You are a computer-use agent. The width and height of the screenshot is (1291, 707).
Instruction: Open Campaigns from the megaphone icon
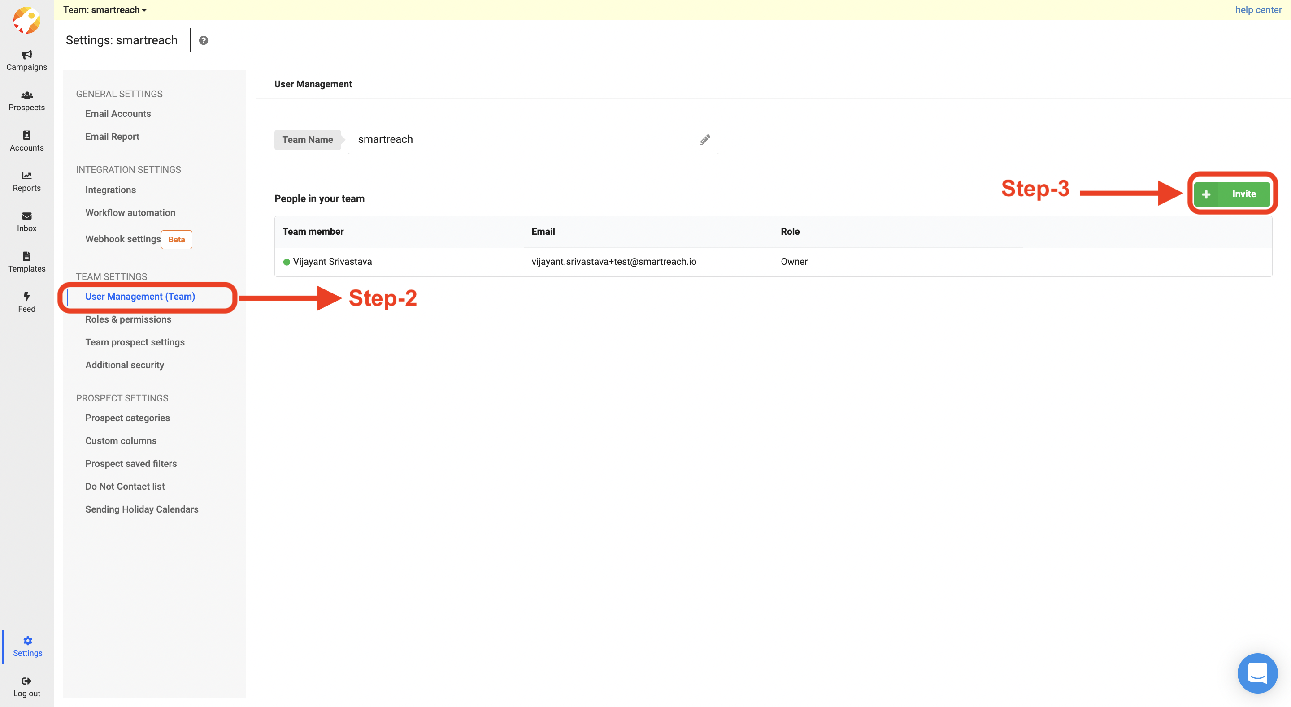(26, 55)
